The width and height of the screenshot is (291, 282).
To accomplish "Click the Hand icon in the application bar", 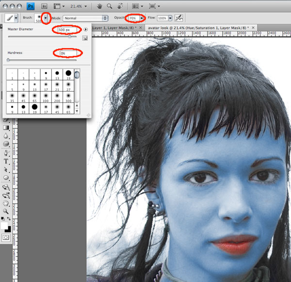I will pos(99,7).
